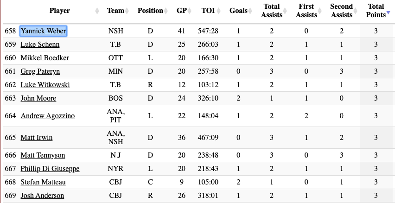The width and height of the screenshot is (395, 203).
Task: Sort table by Player column arrows
Action: coord(97,11)
